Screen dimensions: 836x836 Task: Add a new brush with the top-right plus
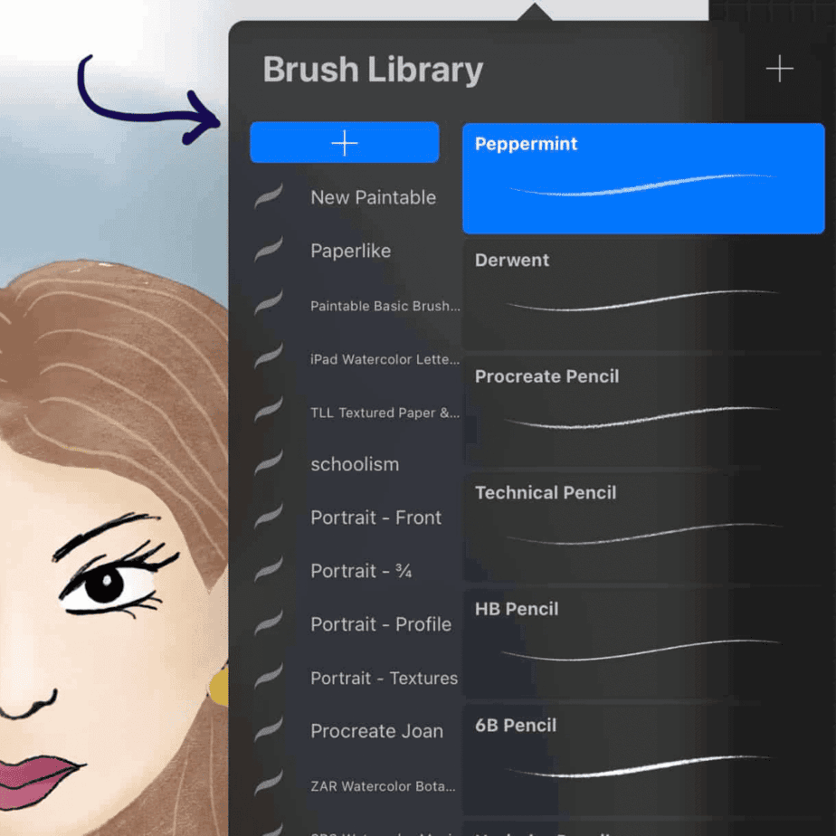coord(779,69)
